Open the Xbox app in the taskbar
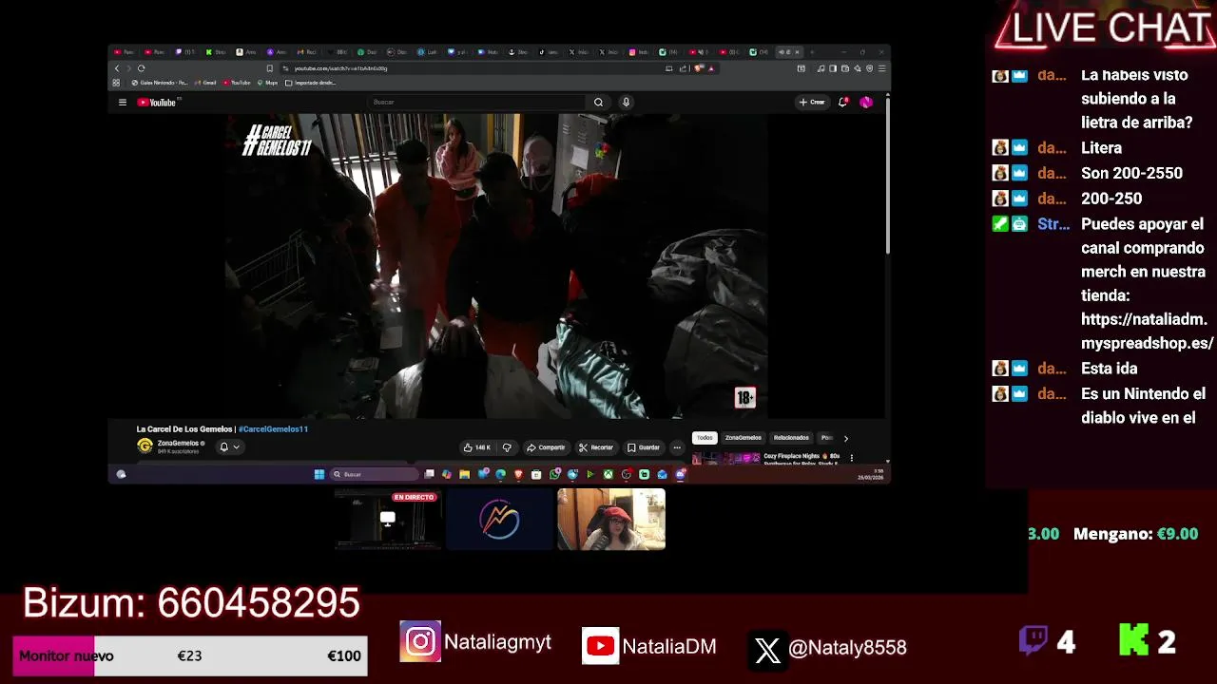 pos(608,474)
